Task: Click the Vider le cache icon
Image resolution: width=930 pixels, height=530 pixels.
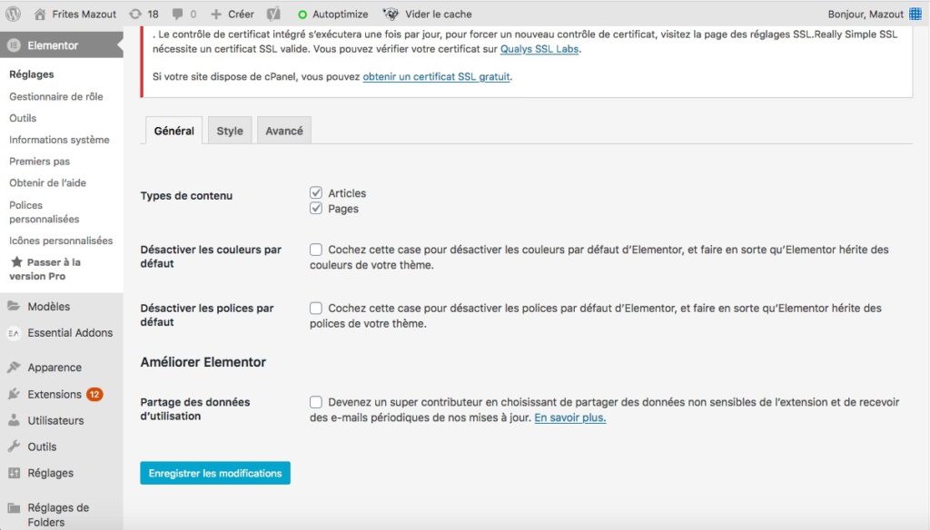Action: pos(391,14)
